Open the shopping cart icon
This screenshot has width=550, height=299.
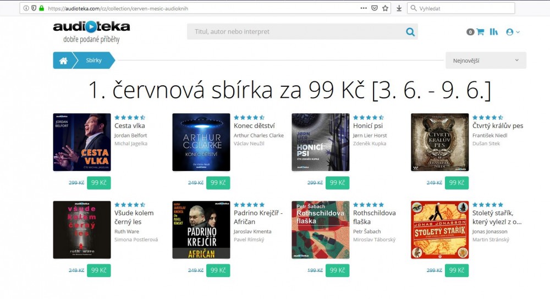point(480,32)
